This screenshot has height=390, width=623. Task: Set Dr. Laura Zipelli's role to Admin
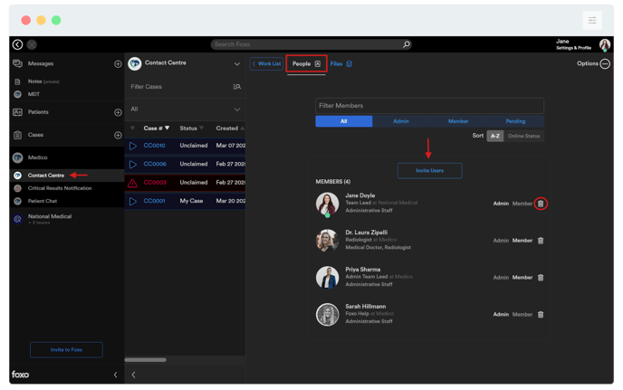[501, 241]
